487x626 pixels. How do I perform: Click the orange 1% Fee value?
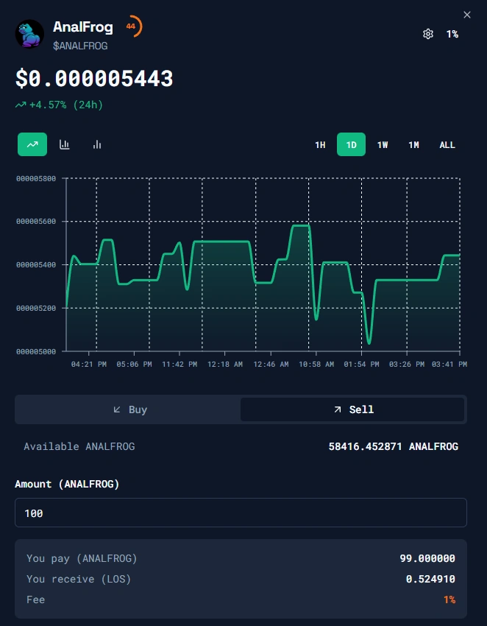(x=449, y=599)
